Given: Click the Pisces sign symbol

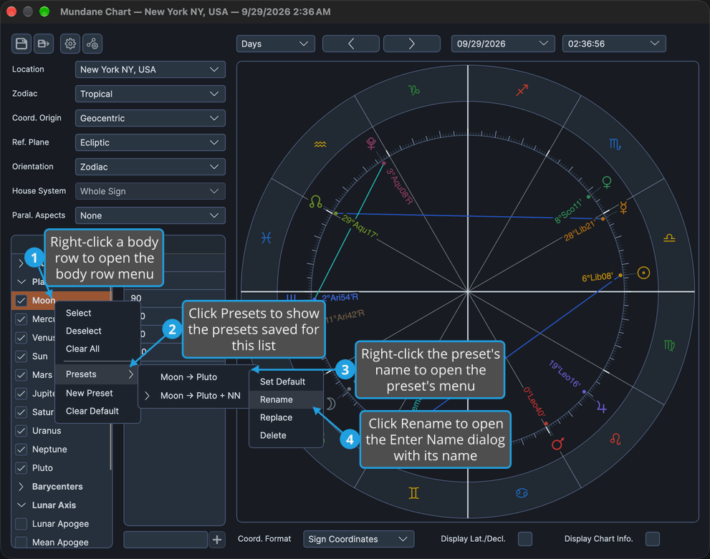Looking at the screenshot, I should 267,238.
